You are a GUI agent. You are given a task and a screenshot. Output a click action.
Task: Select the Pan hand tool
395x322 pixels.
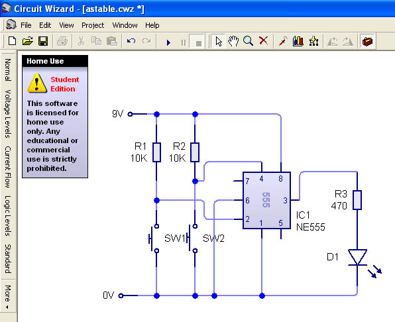233,41
